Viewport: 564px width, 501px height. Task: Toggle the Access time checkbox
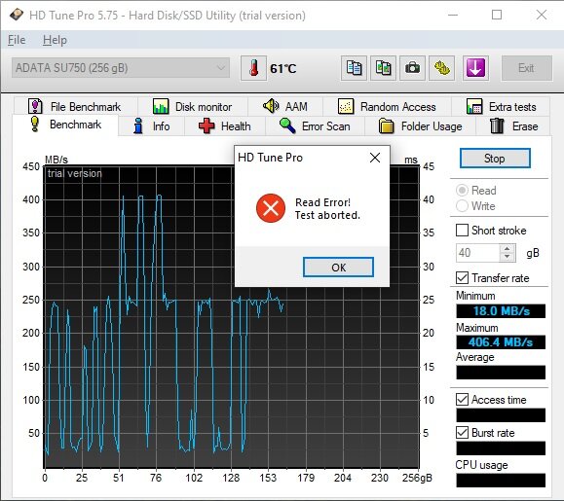tap(462, 400)
